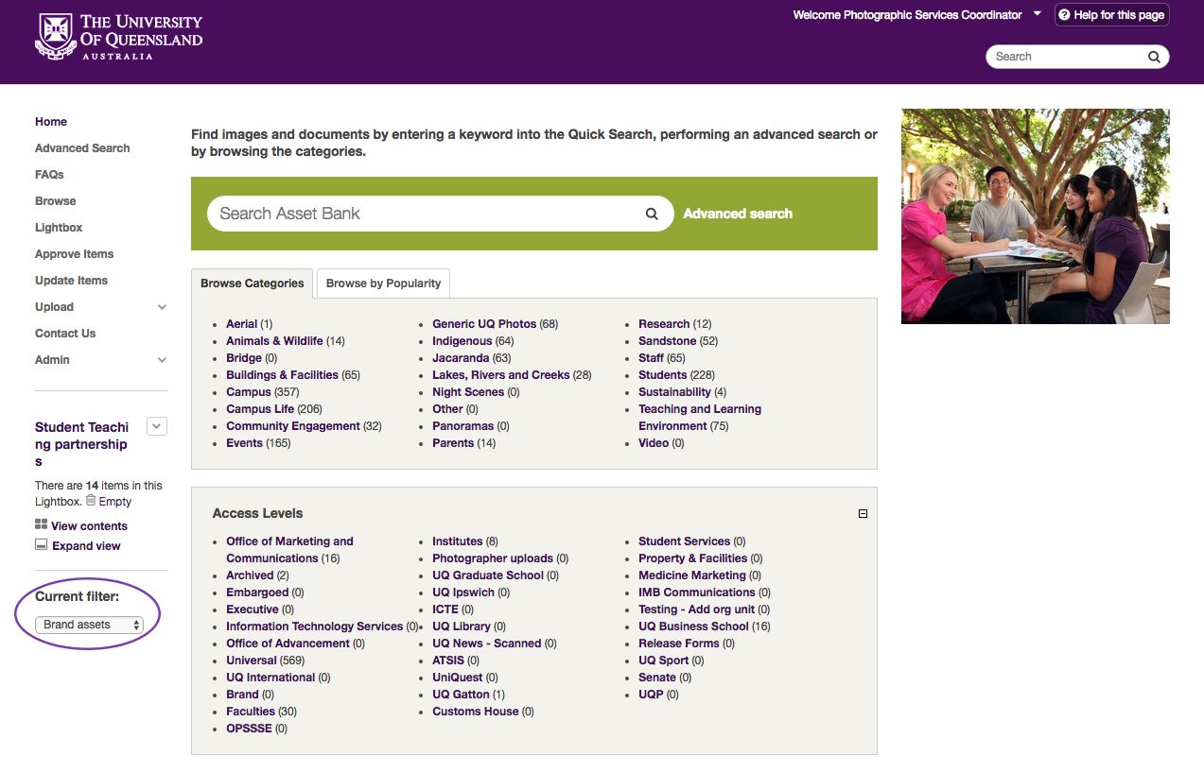Image resolution: width=1204 pixels, height=773 pixels.
Task: Click the trash icon beside Empty
Action: (x=91, y=500)
